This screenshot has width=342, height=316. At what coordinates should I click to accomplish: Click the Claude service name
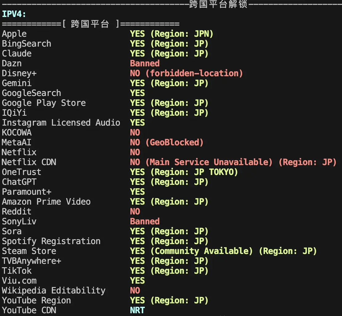(x=17, y=53)
